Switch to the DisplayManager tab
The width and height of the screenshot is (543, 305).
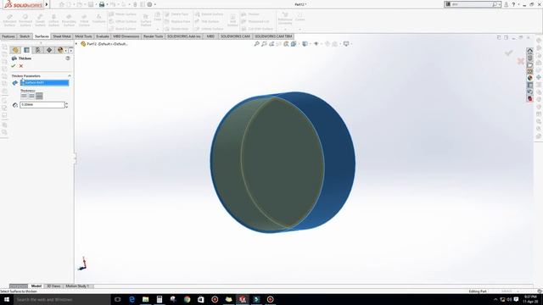60,50
